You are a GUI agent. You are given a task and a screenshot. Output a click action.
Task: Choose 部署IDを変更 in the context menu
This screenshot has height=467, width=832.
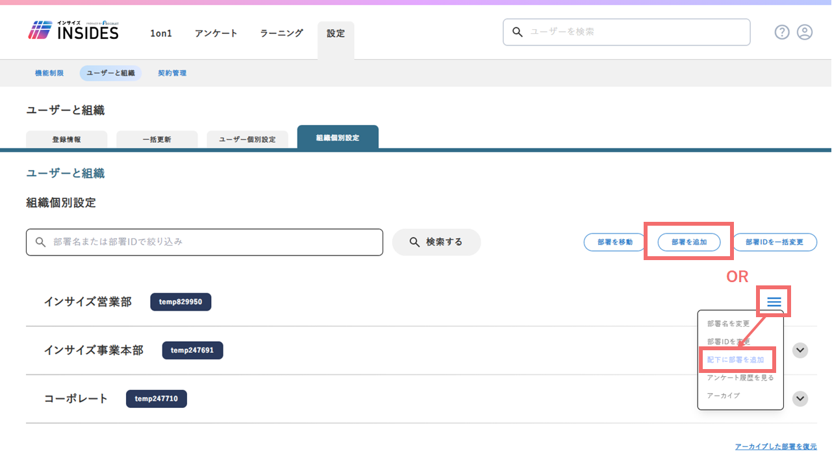coord(728,342)
